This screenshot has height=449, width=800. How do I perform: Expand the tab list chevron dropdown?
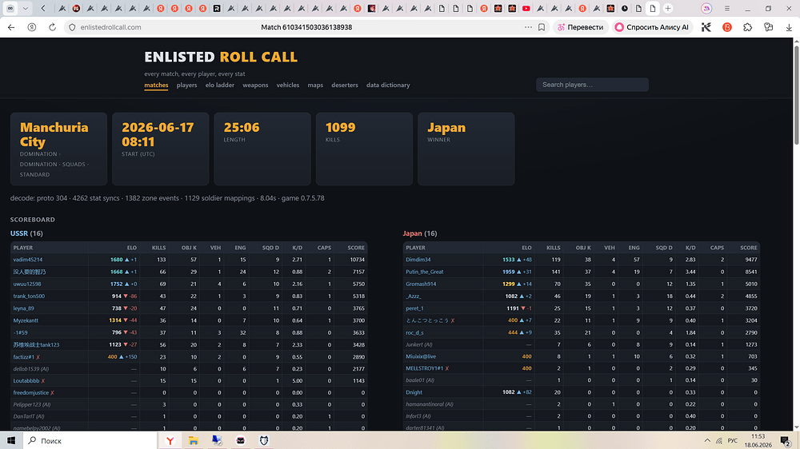pos(25,8)
